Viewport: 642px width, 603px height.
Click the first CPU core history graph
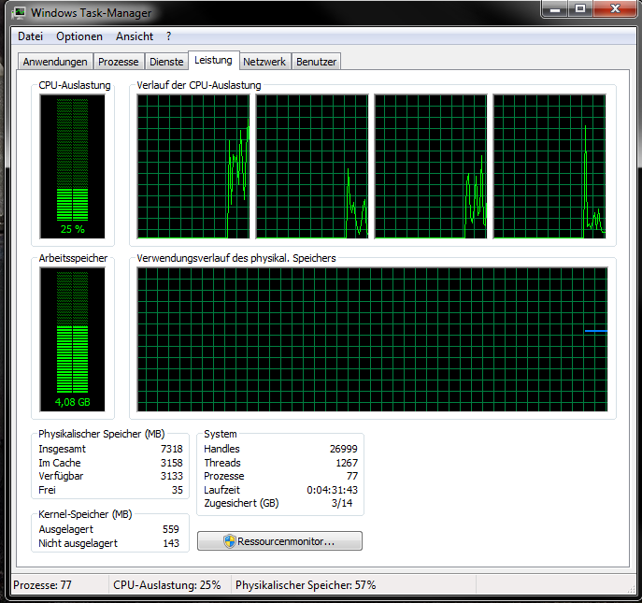tap(193, 166)
